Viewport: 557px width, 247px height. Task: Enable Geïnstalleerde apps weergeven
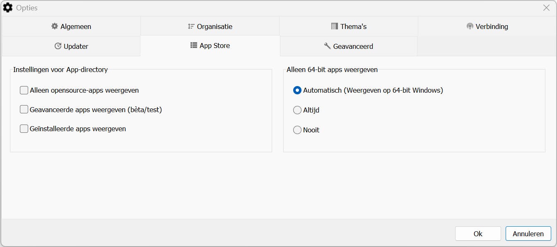point(24,129)
